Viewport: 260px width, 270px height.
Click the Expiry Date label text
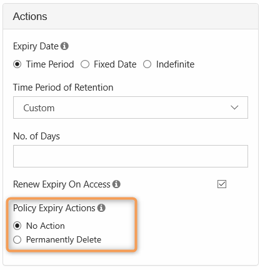pyautogui.click(x=36, y=46)
